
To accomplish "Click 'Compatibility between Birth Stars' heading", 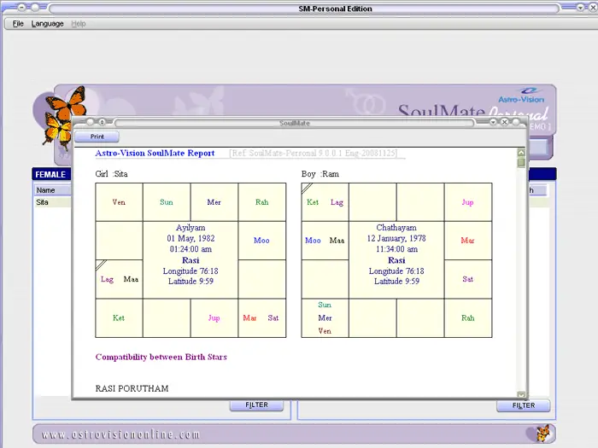I will (161, 357).
